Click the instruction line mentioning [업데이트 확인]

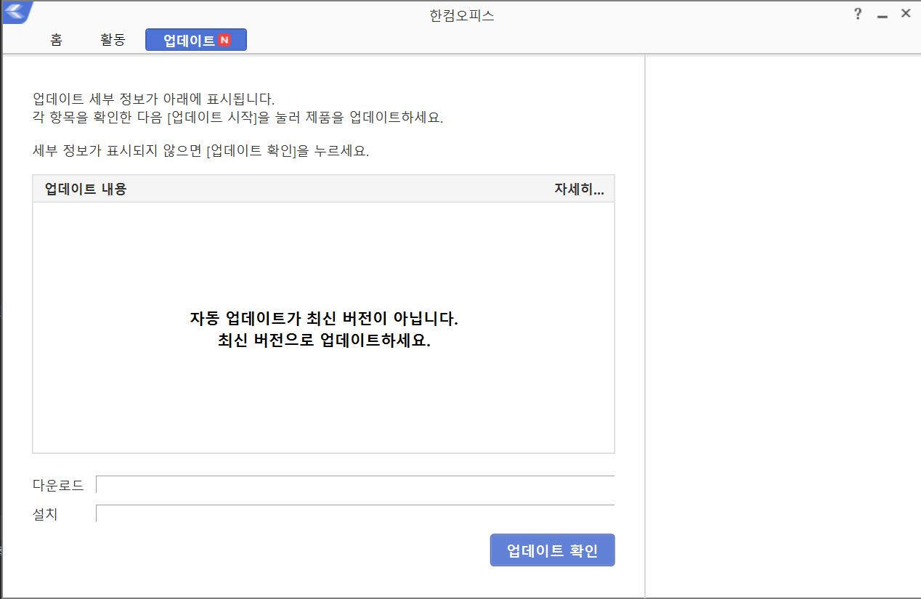(x=200, y=152)
